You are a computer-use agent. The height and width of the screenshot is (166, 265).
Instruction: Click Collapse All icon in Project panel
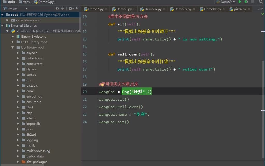pos(63,9)
